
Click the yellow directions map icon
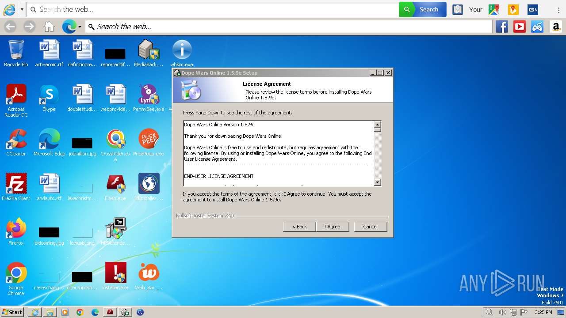(513, 9)
